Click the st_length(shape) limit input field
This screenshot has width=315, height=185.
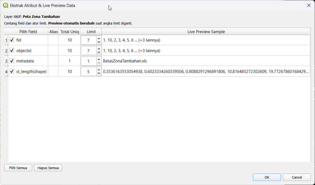coord(89,71)
